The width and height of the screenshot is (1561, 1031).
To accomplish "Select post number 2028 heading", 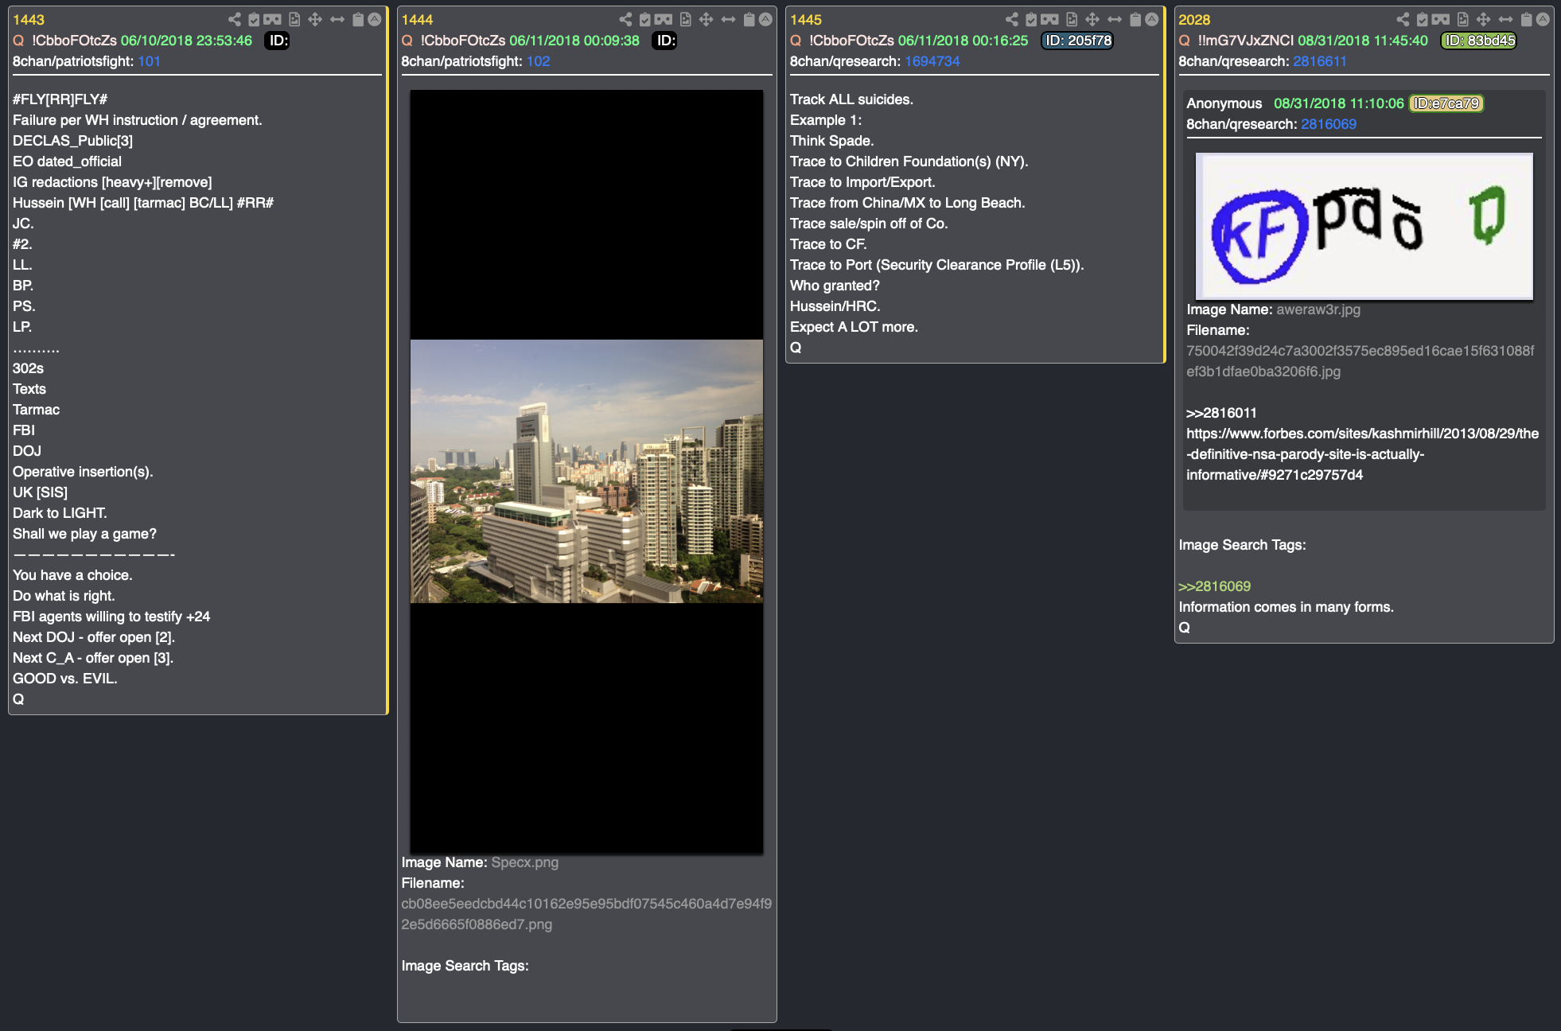I will (1194, 20).
